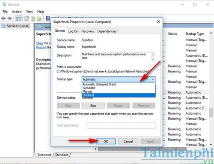Click the Stop the service link
Image resolution: width=214 pixels, height=164 pixels.
tap(39, 43)
